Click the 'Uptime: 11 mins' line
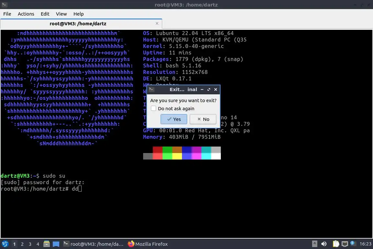This screenshot has width=373, height=249. [x=167, y=53]
